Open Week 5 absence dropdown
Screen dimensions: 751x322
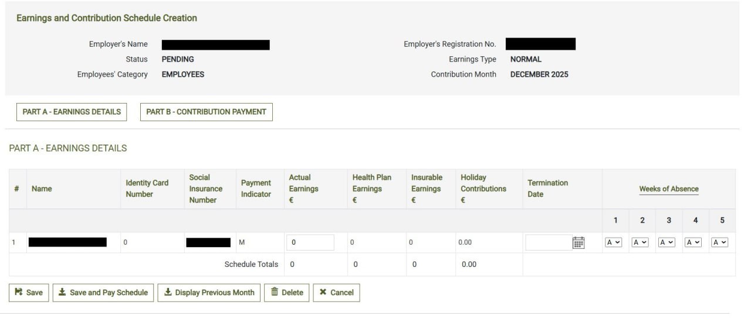pos(719,242)
